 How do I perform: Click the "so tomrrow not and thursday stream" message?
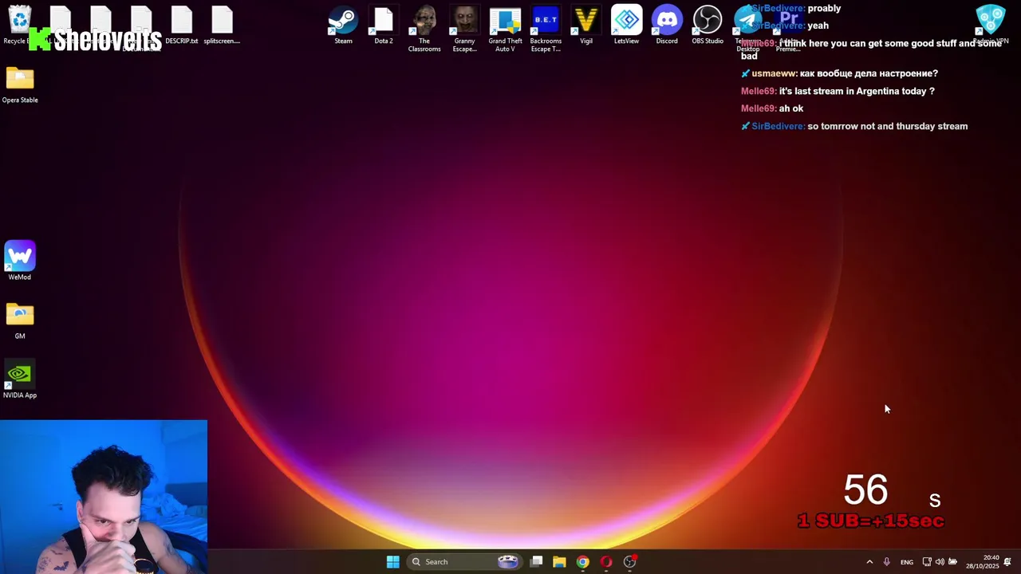(x=854, y=126)
